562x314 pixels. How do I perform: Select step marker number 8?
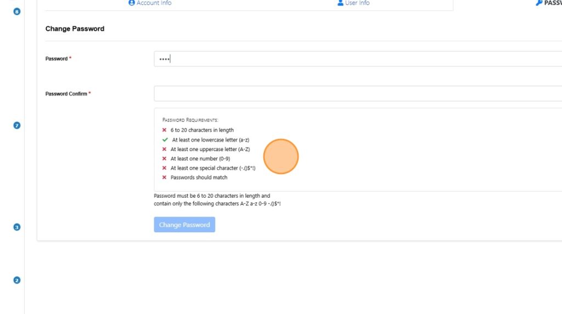tap(16, 11)
